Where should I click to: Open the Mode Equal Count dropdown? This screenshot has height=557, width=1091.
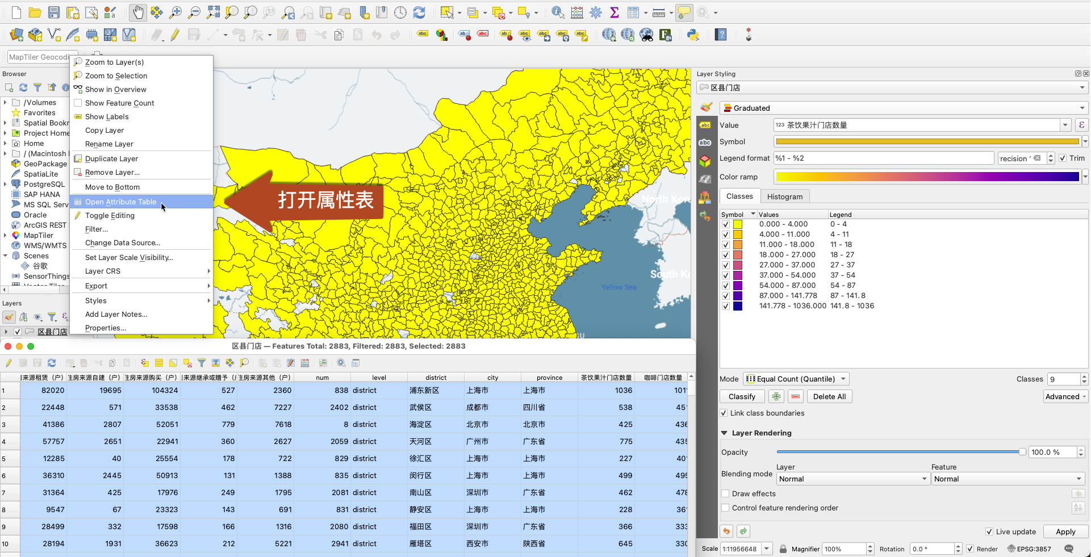[796, 379]
